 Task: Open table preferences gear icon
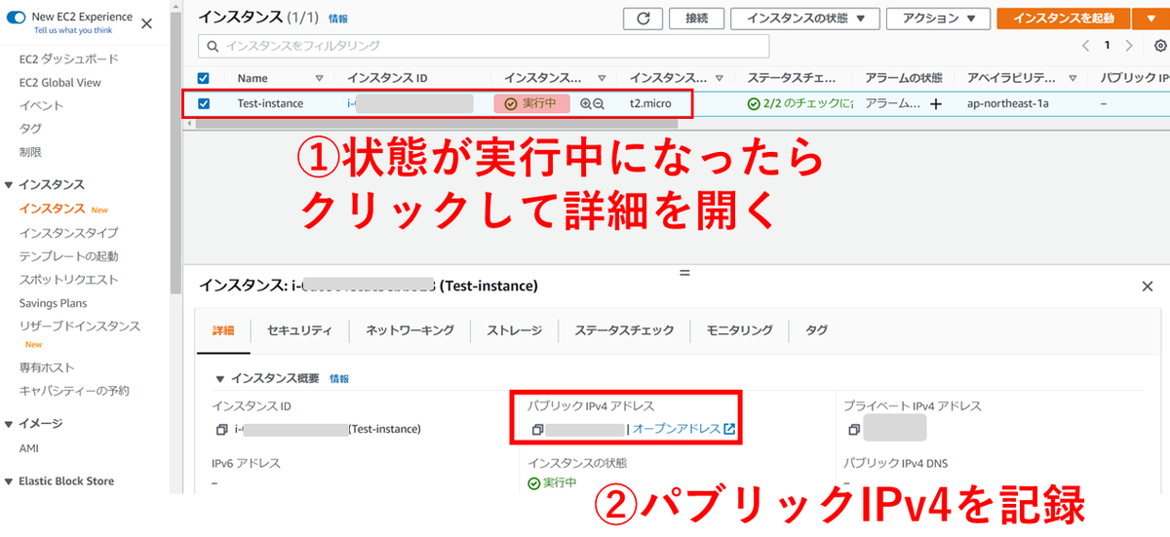tap(1159, 46)
